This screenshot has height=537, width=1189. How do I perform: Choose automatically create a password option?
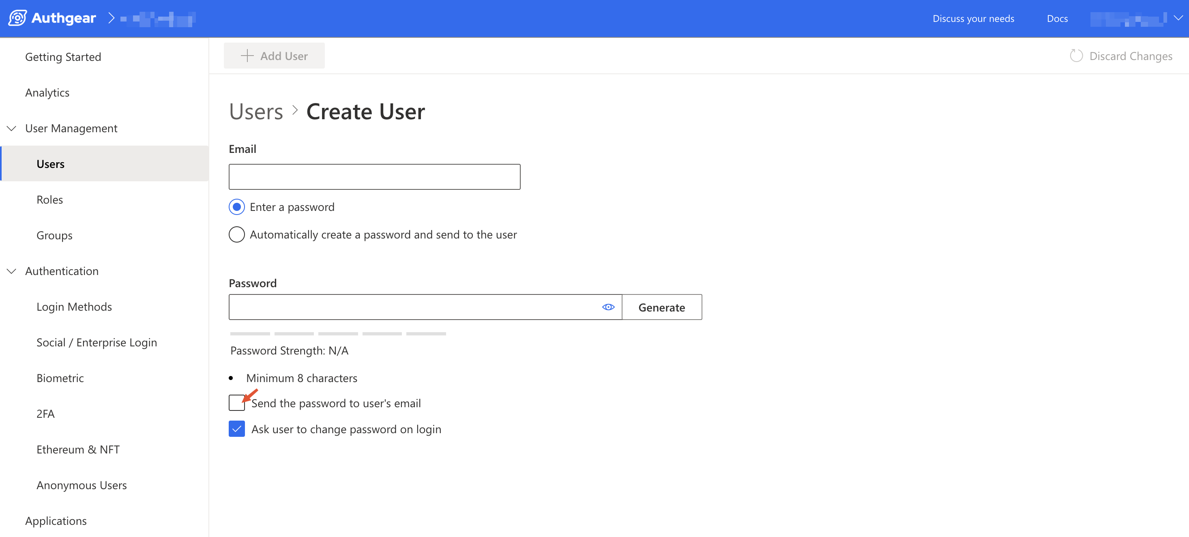[x=237, y=234]
